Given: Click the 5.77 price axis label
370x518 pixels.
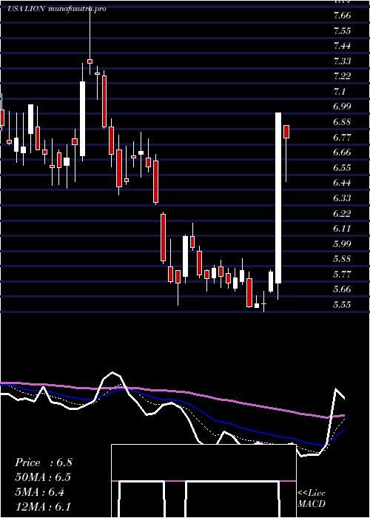Looking at the screenshot, I should point(342,274).
